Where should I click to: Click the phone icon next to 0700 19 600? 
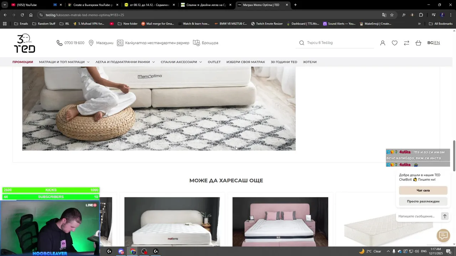(59, 43)
